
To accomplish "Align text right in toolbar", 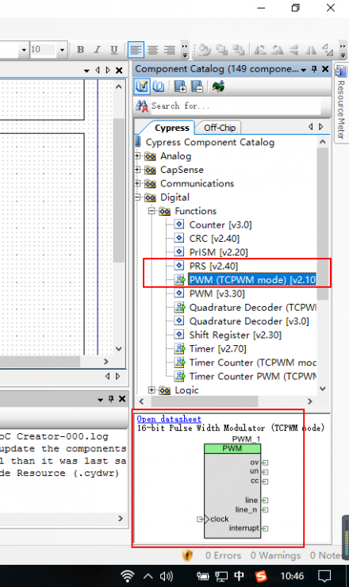I will tap(169, 50).
